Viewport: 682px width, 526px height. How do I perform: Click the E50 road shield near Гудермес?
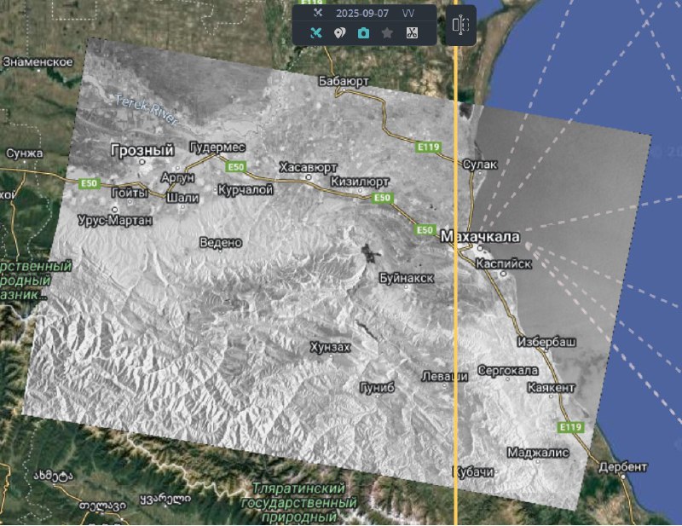(x=235, y=166)
